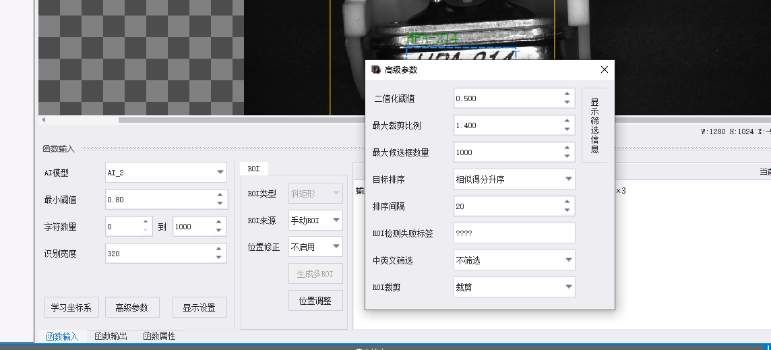
Task: Click the 位置调整 button
Action: click(315, 301)
